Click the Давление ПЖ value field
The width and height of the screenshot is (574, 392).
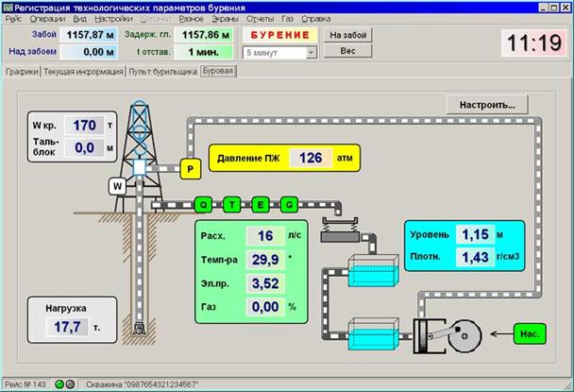(x=310, y=158)
